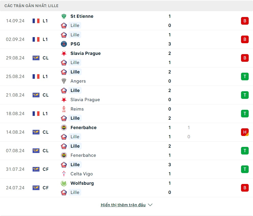Open the St Etienne team name link
The image size is (253, 216).
click(82, 16)
